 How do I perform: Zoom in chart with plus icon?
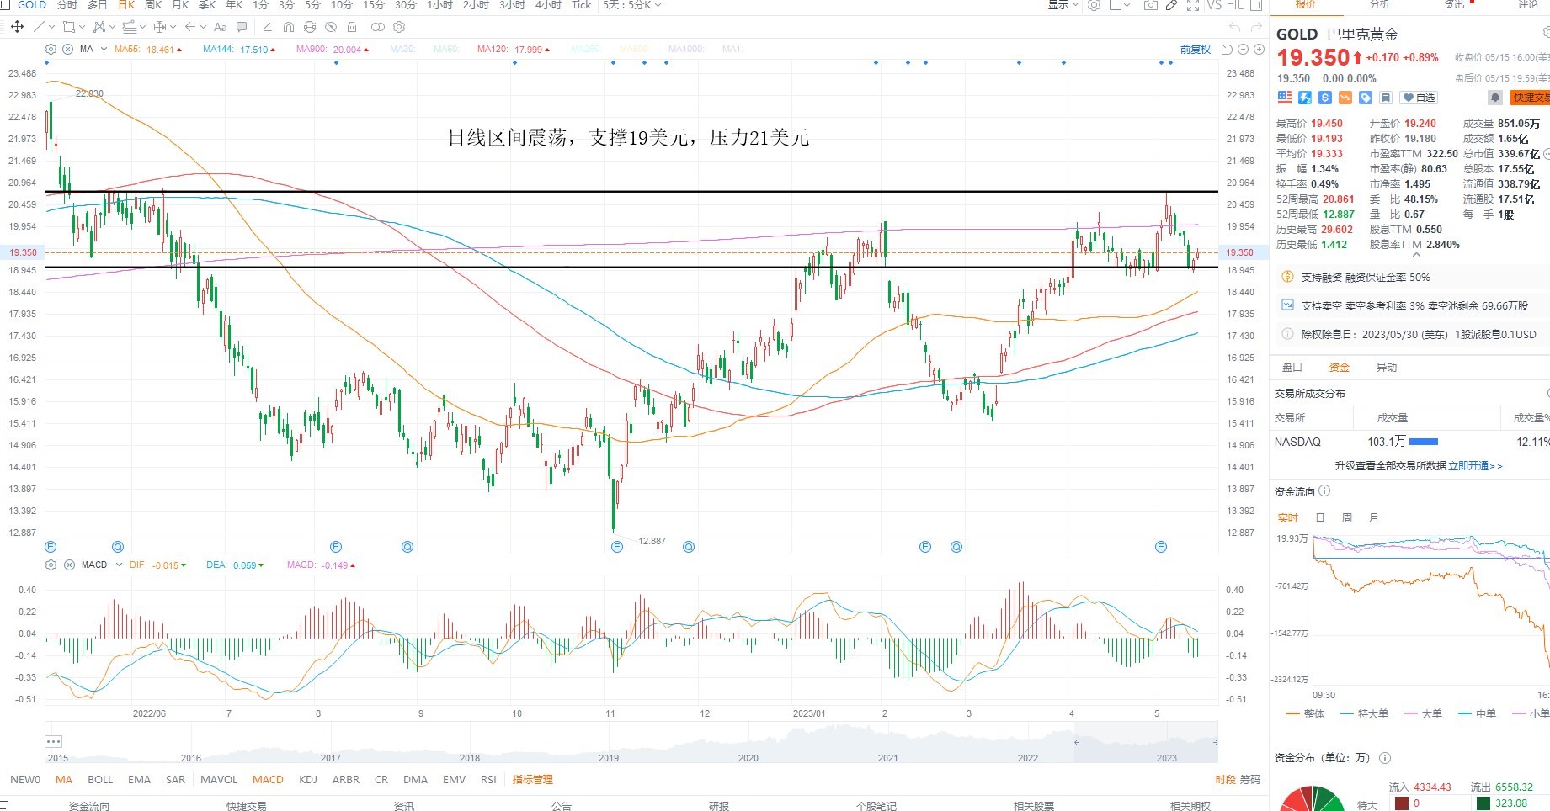1259,50
